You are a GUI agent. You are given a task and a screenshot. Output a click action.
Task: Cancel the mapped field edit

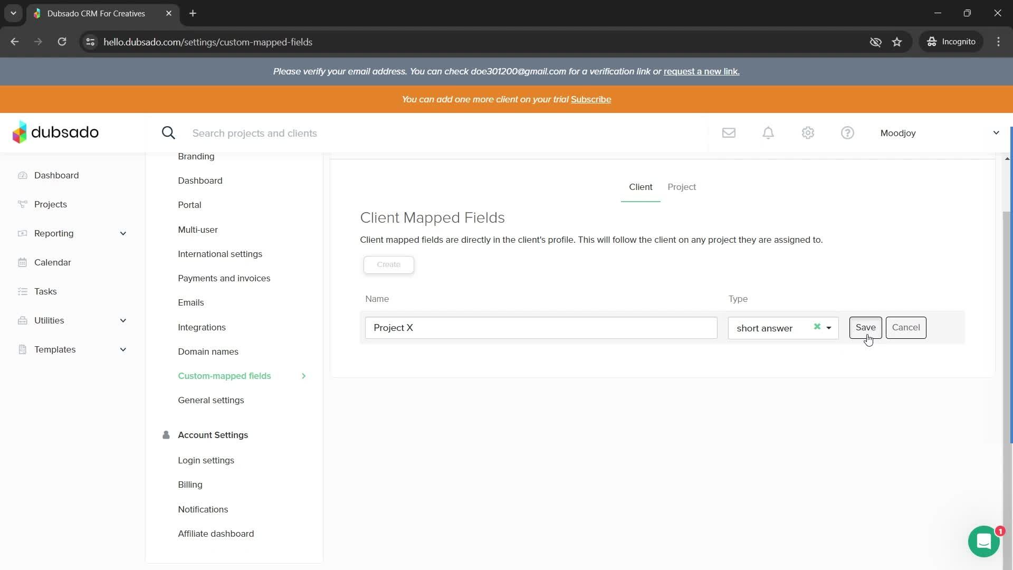pos(905,327)
